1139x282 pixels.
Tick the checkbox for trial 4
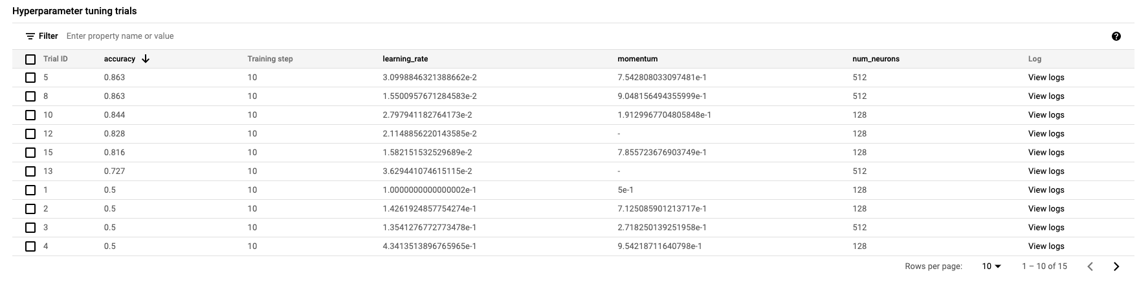pyautogui.click(x=30, y=246)
